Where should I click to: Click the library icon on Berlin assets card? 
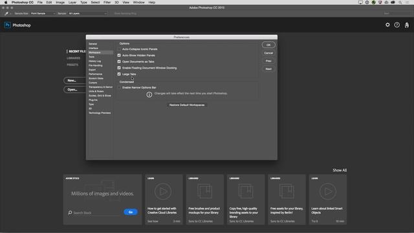pos(287,191)
